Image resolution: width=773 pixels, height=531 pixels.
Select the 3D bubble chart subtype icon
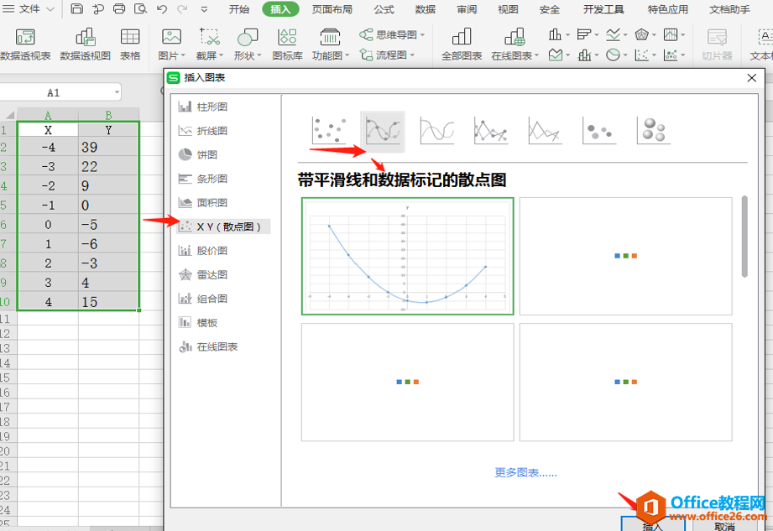pos(653,131)
